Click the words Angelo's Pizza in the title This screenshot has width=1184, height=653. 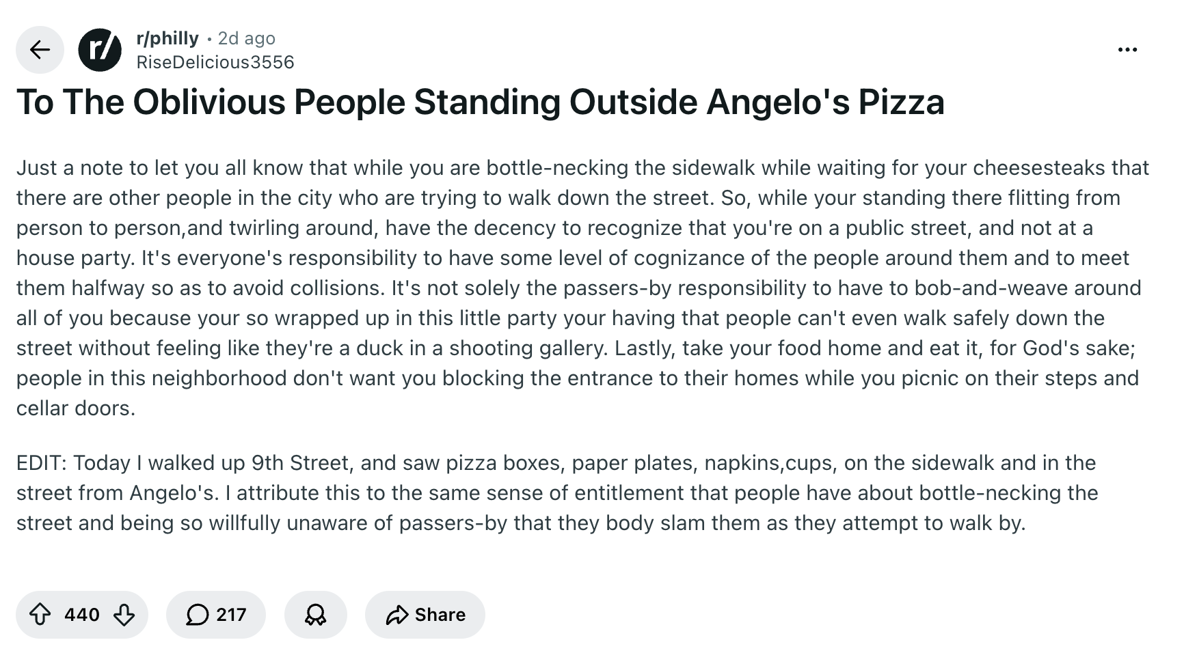pyautogui.click(x=825, y=102)
